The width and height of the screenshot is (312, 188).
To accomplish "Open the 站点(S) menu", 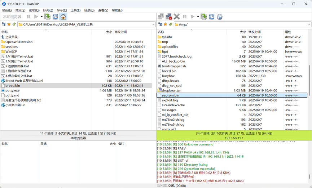I will click(x=20, y=10).
